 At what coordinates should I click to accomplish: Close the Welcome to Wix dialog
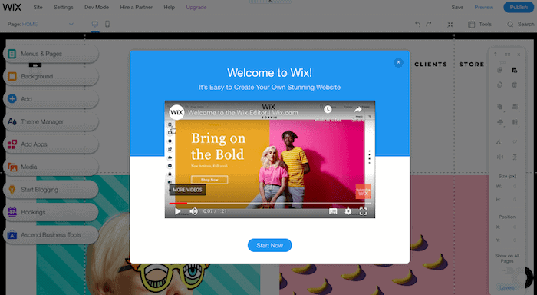(x=398, y=62)
